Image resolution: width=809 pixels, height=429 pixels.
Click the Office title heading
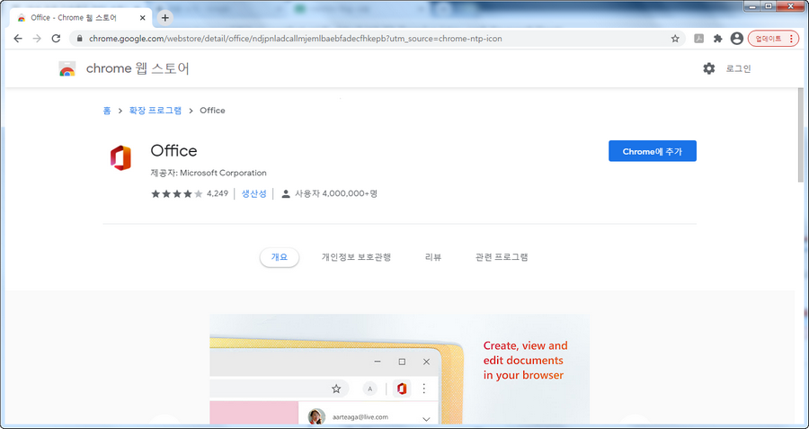173,151
